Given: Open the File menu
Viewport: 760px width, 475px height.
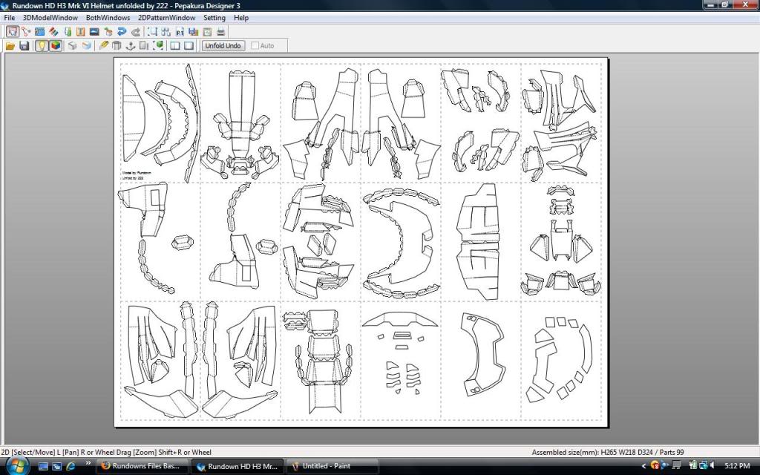Looking at the screenshot, I should [9, 18].
